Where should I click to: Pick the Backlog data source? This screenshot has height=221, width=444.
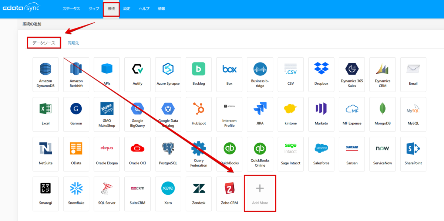[x=199, y=75]
